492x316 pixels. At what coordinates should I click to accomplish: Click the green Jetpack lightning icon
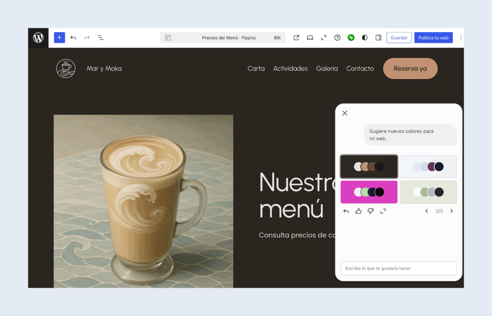coord(351,37)
